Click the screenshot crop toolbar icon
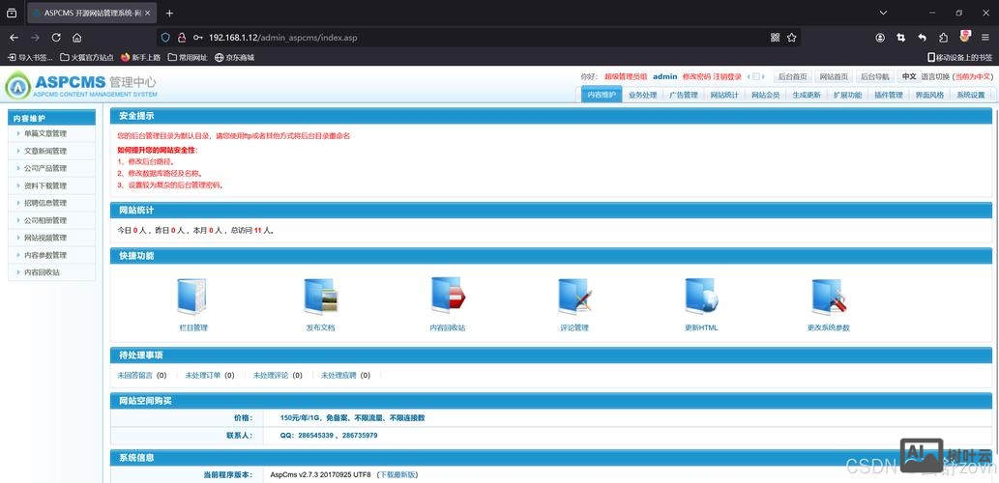This screenshot has width=999, height=483. [901, 38]
